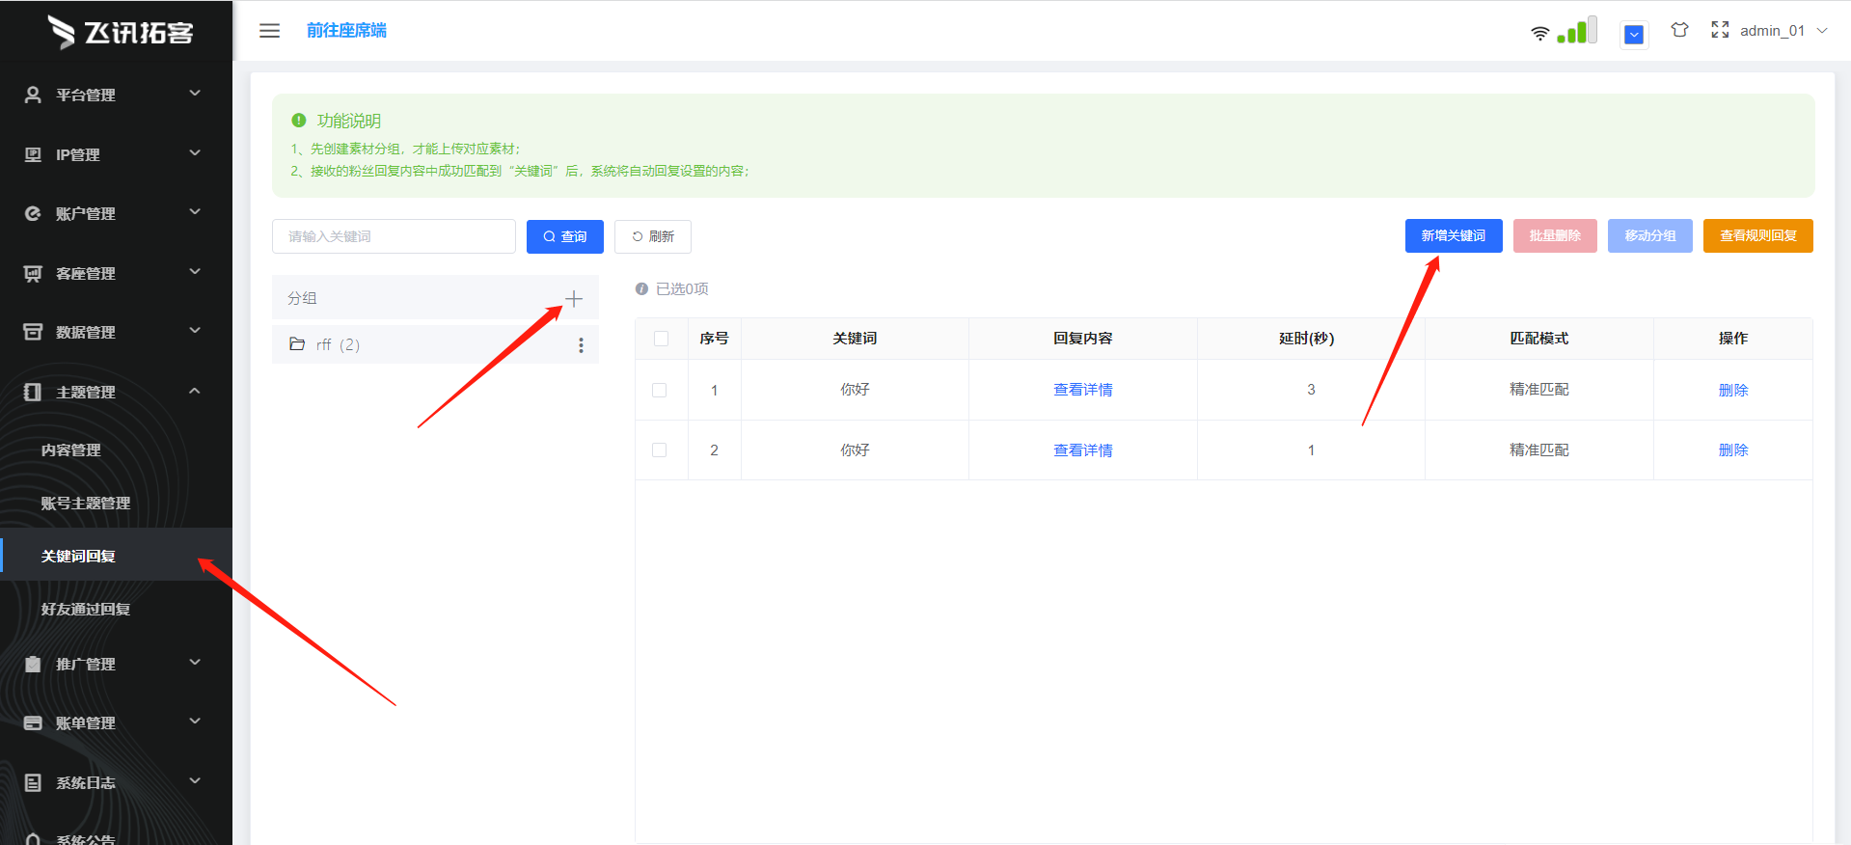Select 关键词回复 submenu item
Image resolution: width=1851 pixels, height=845 pixels.
(116, 555)
